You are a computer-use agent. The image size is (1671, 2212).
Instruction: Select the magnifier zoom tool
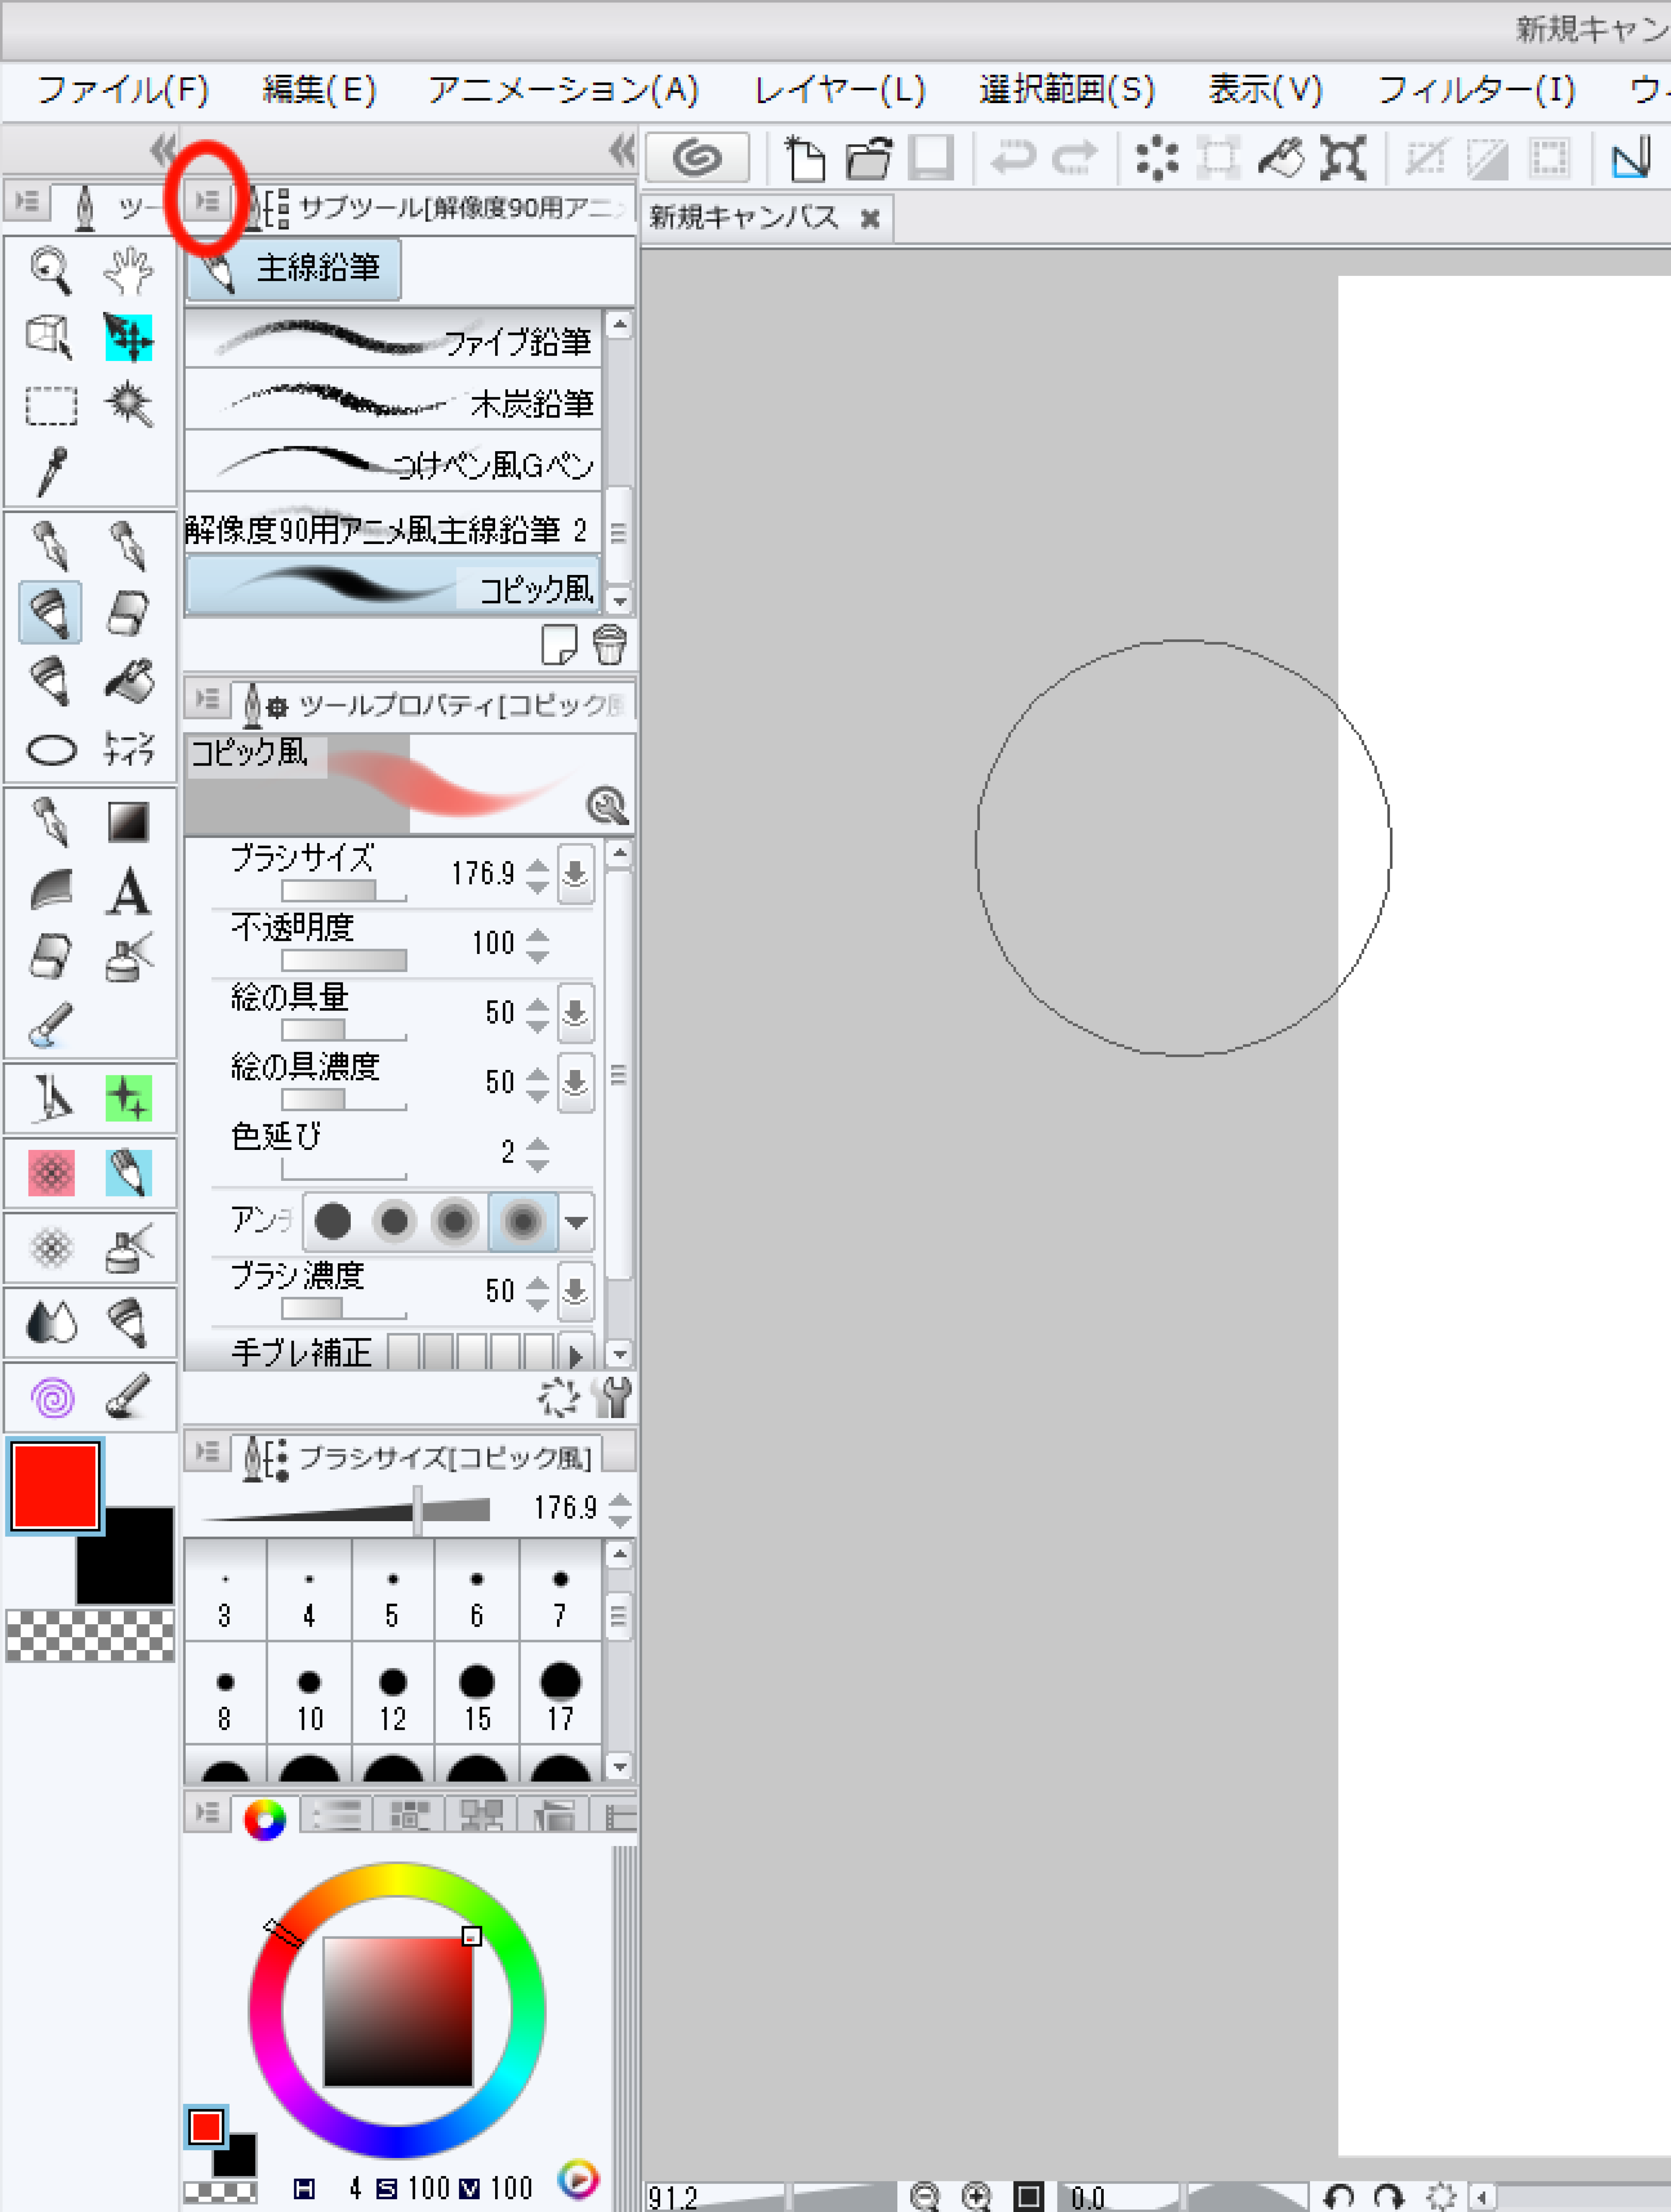point(50,270)
